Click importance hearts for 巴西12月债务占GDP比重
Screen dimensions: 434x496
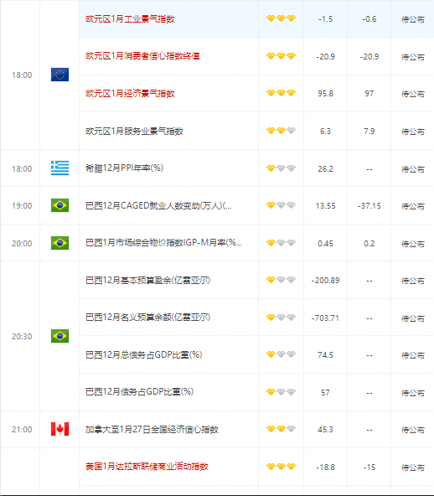click(x=281, y=392)
